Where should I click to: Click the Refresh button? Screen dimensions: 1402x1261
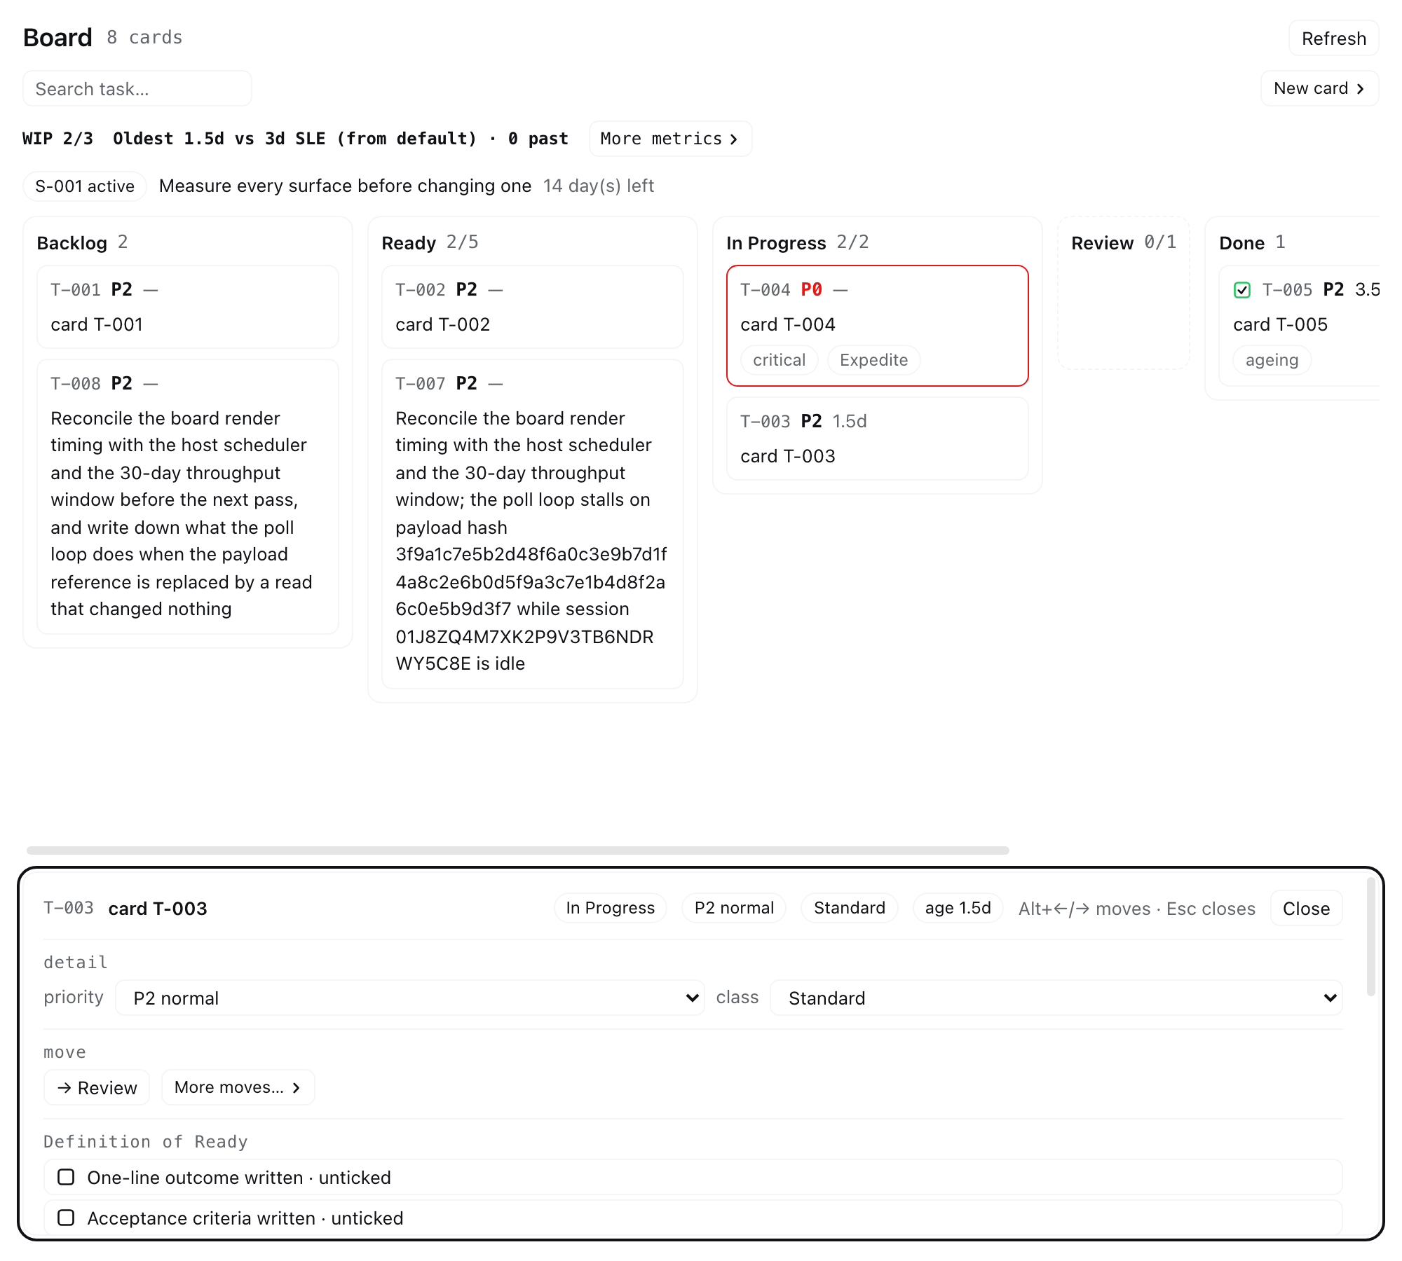coord(1333,38)
